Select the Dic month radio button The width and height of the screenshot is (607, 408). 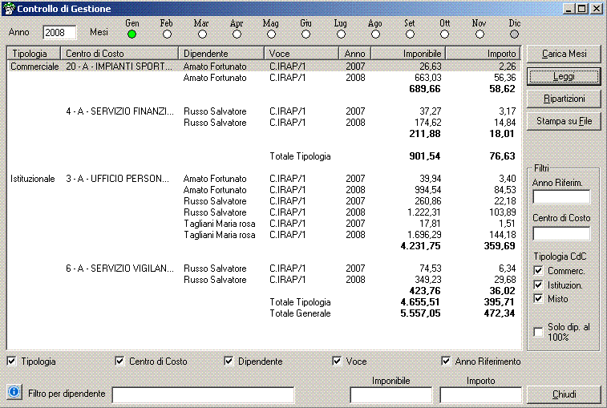point(514,34)
